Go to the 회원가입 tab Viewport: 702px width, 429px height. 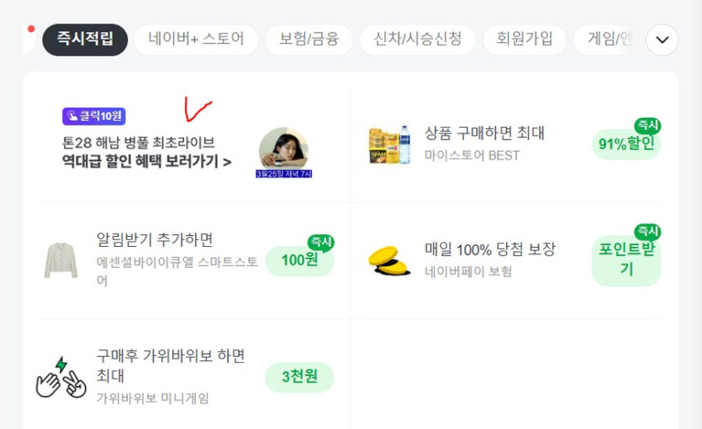(x=525, y=39)
